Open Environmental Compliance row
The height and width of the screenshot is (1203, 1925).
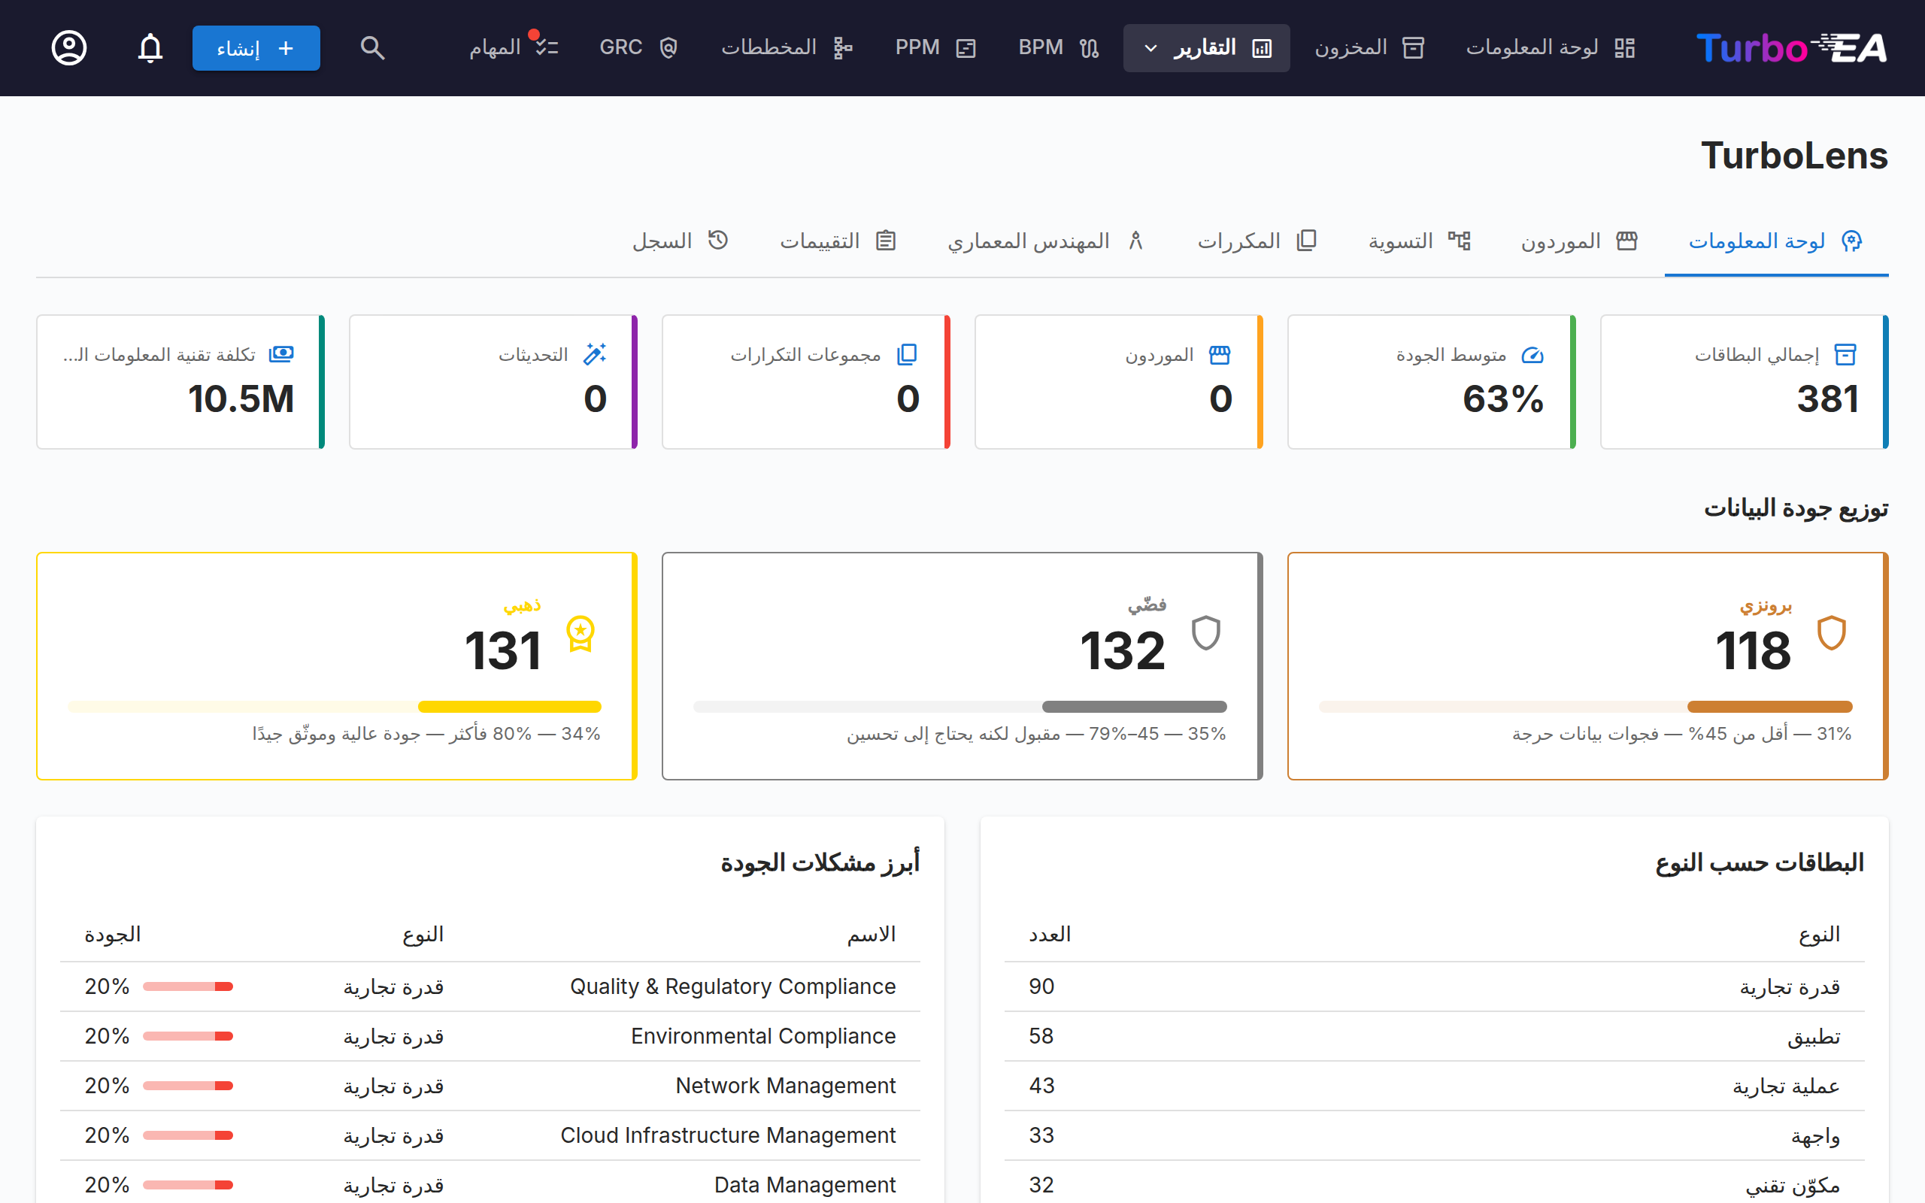pyautogui.click(x=490, y=1036)
